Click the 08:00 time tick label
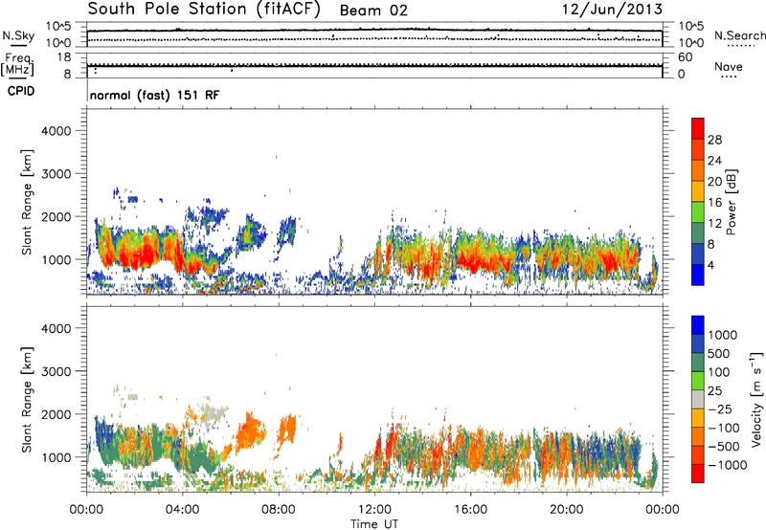This screenshot has width=766, height=530. pos(279,510)
